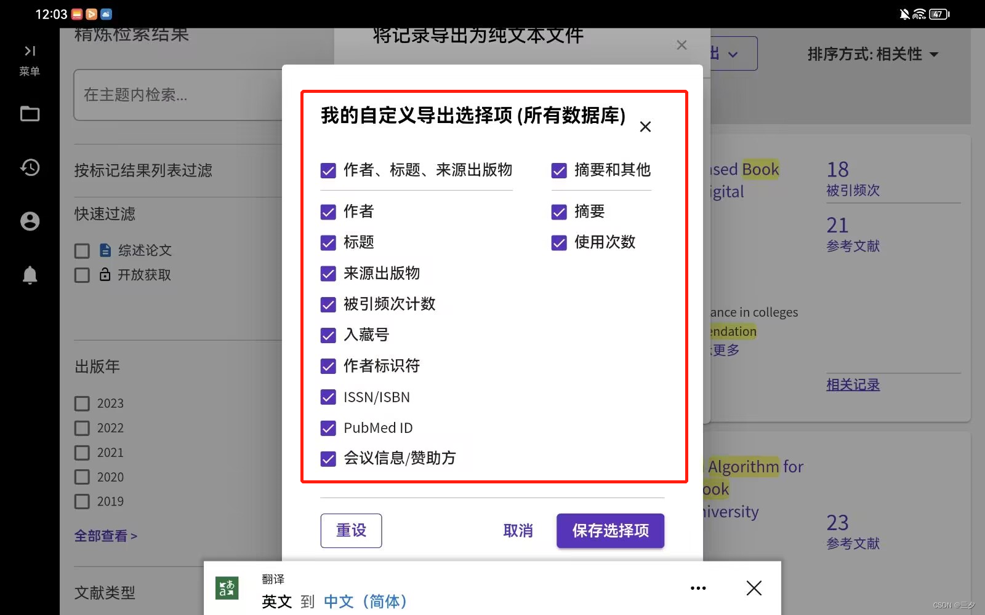Open 全部查看 link under publication years
The height and width of the screenshot is (615, 985).
[106, 536]
